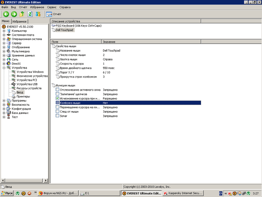
Task: Select Принтеры in the devices tree
Action: (x=23, y=97)
